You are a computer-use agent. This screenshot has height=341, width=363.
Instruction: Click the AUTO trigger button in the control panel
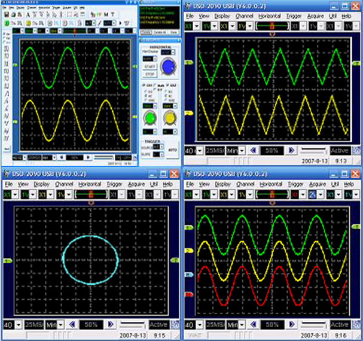point(172,150)
